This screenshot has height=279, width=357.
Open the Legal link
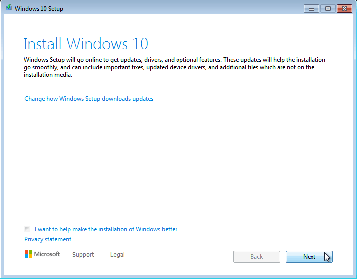pos(117,255)
